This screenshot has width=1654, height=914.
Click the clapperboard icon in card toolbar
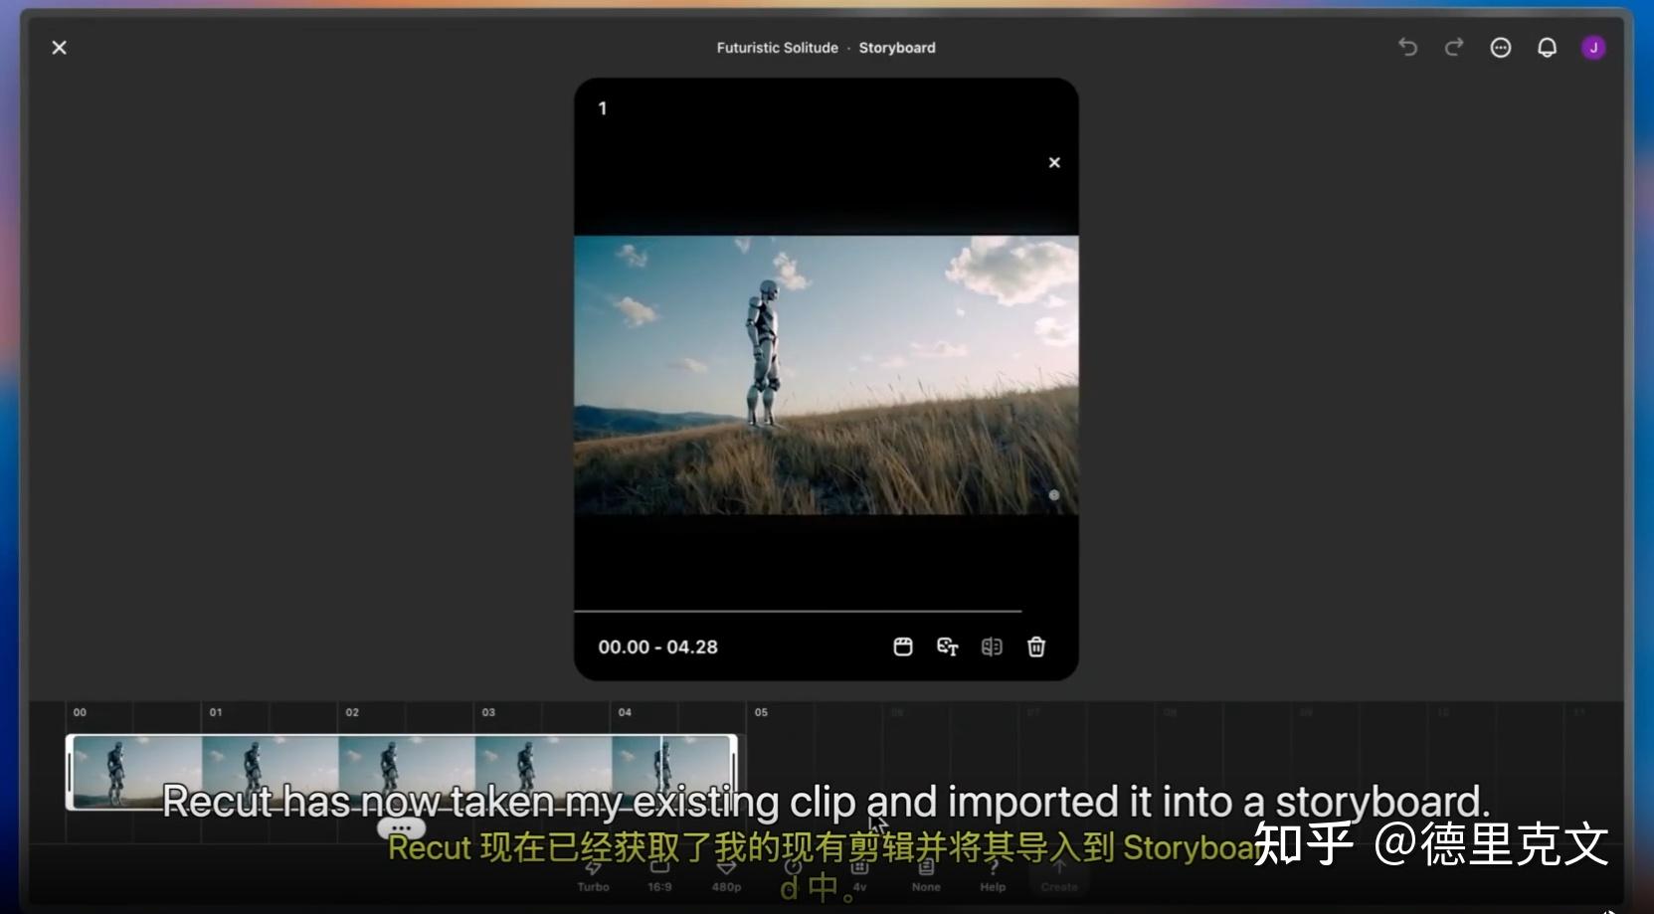pyautogui.click(x=903, y=646)
